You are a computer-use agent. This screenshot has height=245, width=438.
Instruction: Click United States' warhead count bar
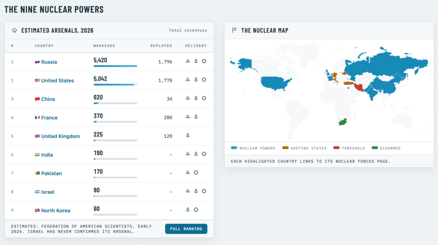(115, 85)
